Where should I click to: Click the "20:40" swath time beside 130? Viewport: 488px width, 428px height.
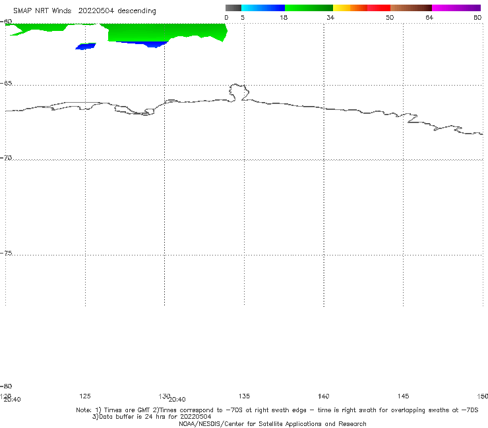tap(177, 400)
